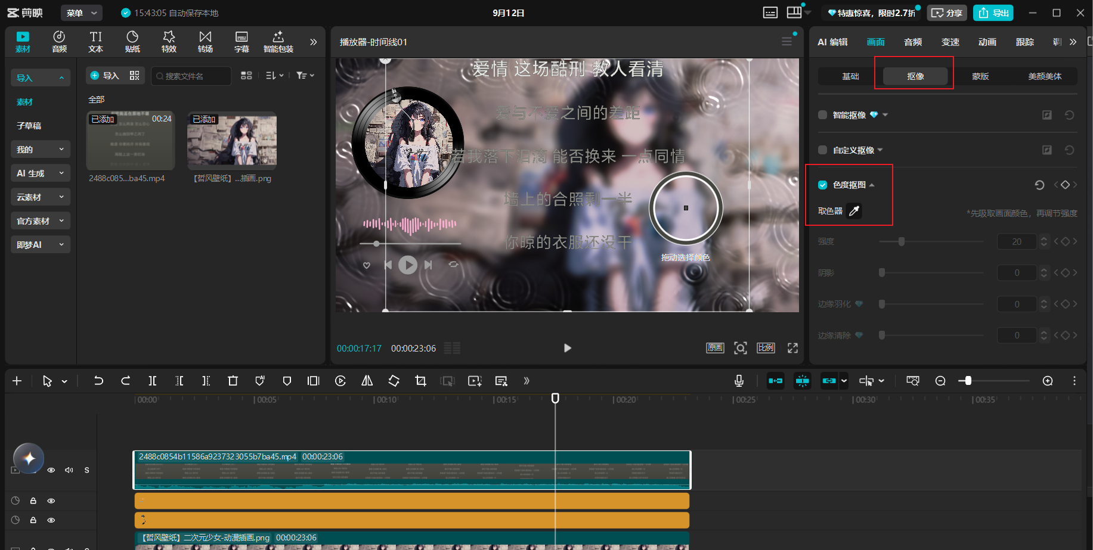Open the media filter dropdown
1093x550 pixels.
tap(305, 76)
